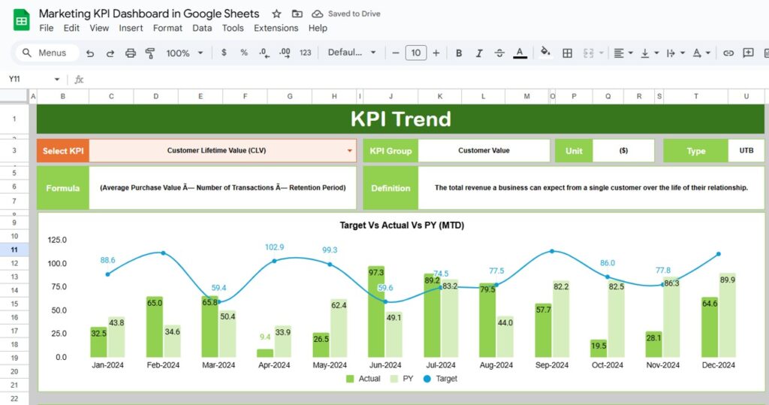This screenshot has width=769, height=405.
Task: Open the Insert menu
Action: click(131, 28)
